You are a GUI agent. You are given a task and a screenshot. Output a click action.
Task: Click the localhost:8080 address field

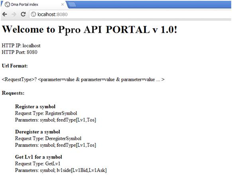coord(130,14)
